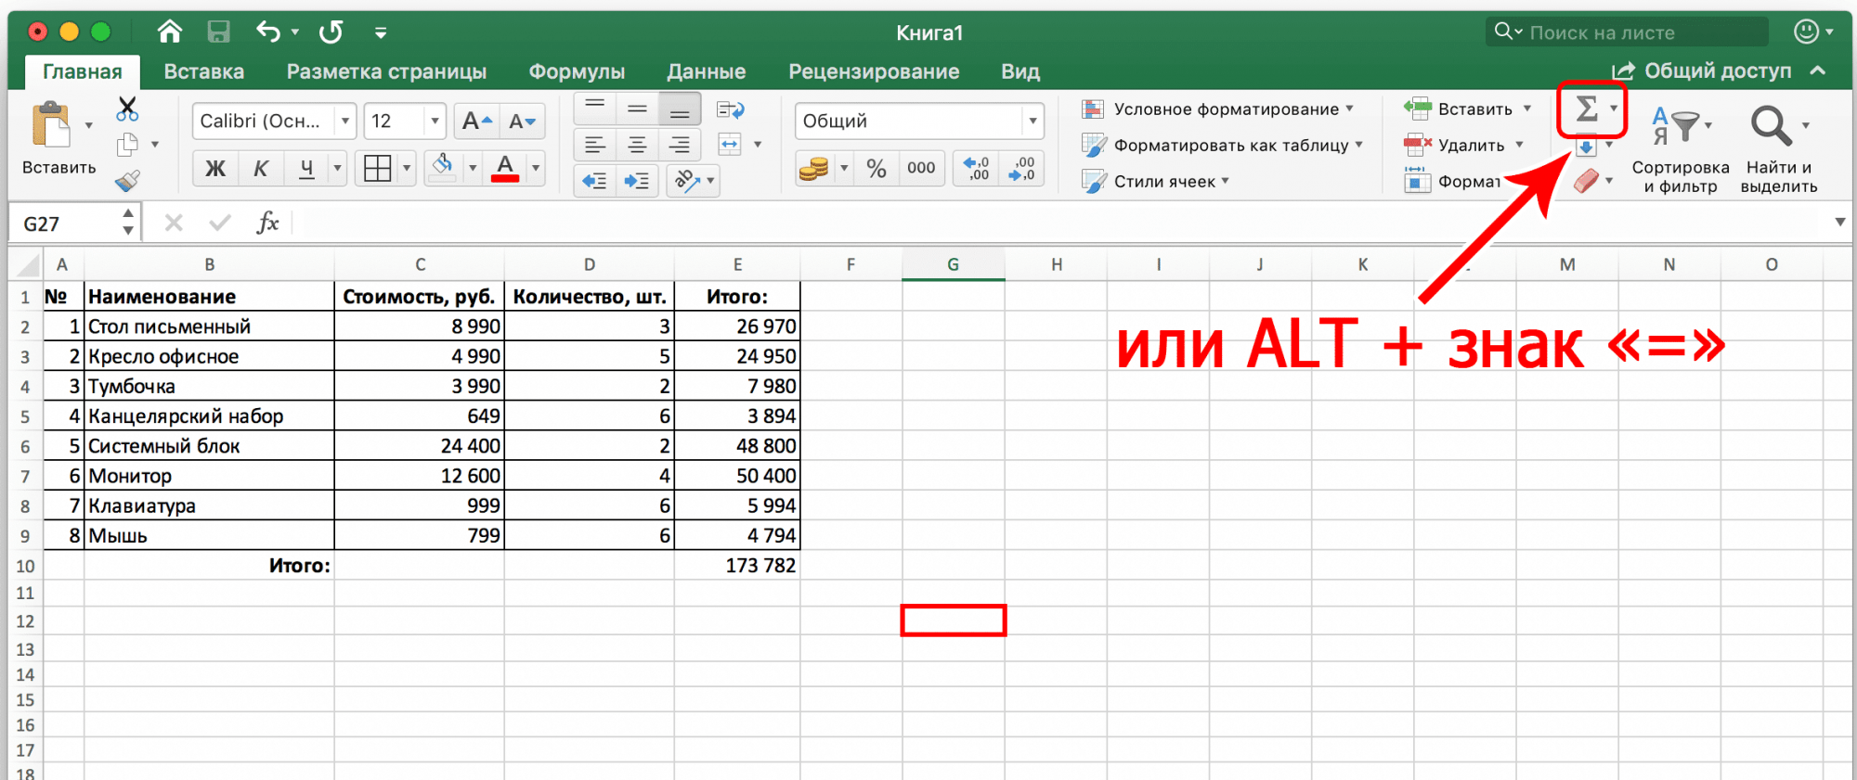Align text to middle vertically
This screenshot has height=780, width=1857.
(x=637, y=110)
